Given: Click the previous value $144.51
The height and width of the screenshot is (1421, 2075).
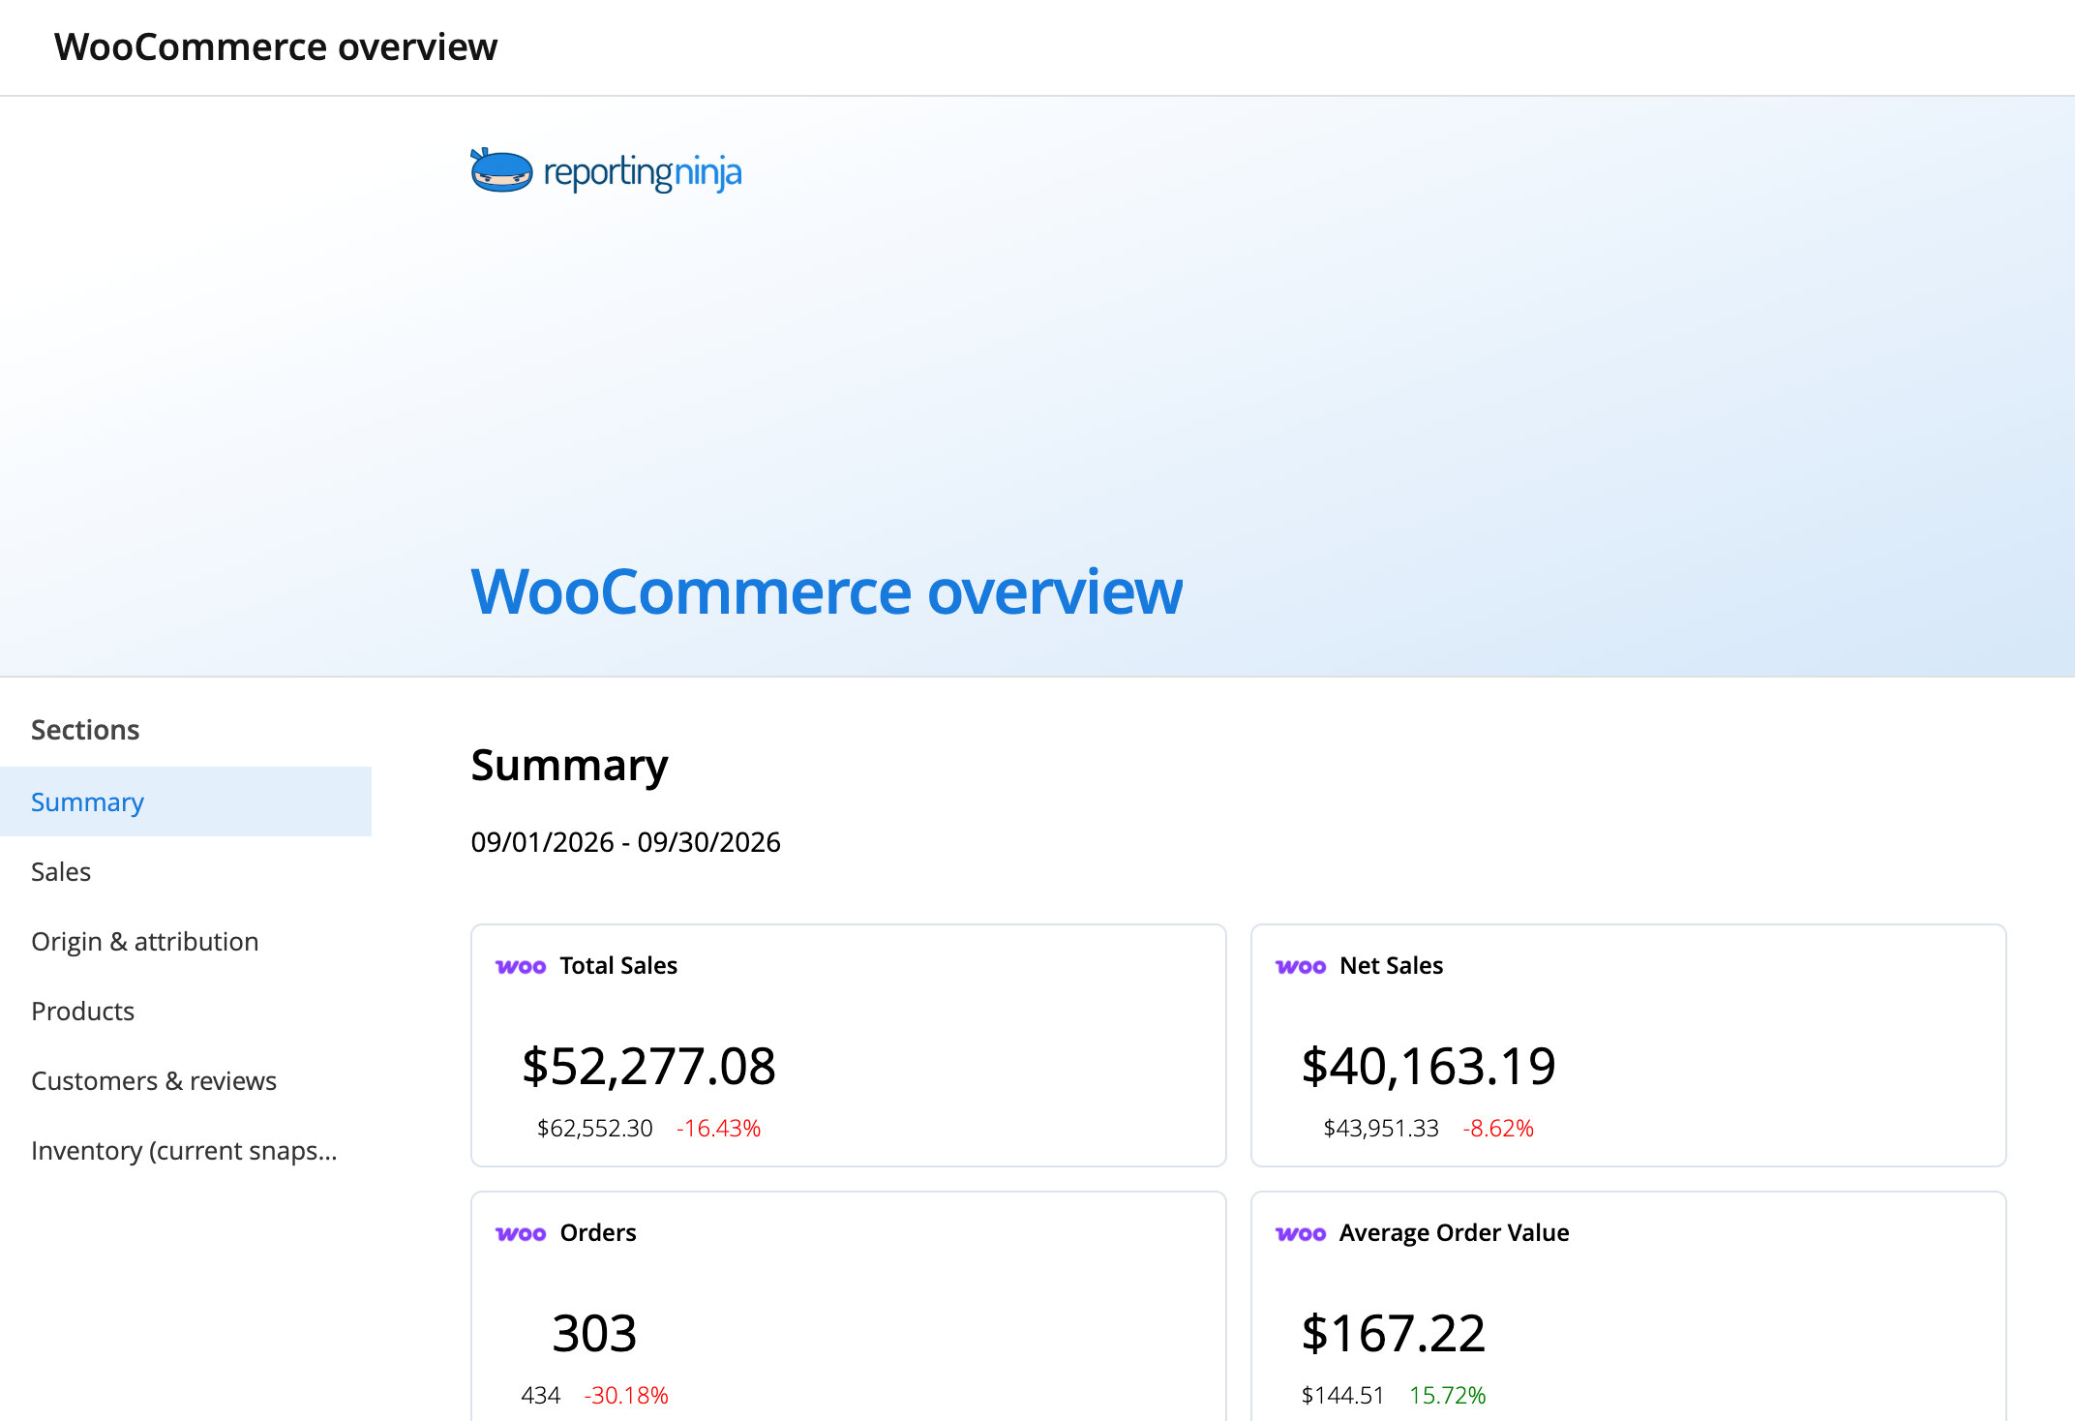Looking at the screenshot, I should pos(1343,1395).
